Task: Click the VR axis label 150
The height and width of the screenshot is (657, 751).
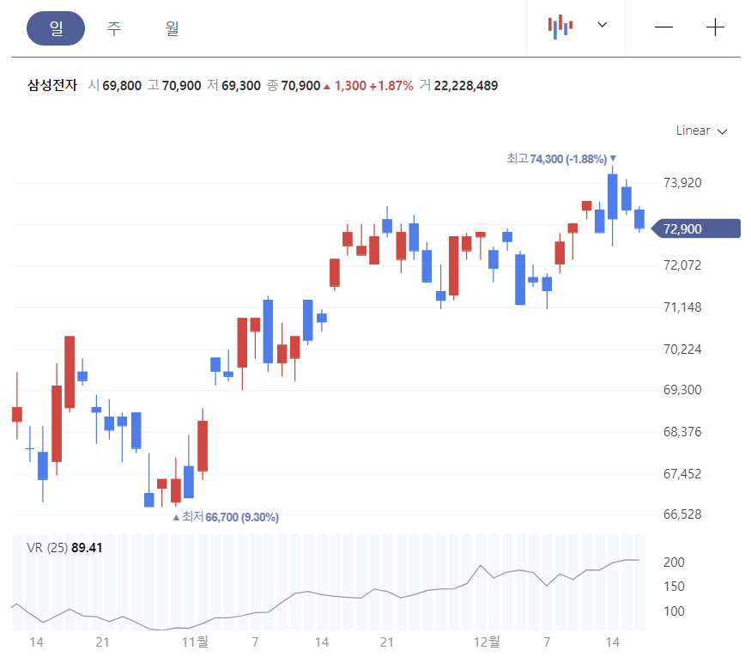Action: 674,586
